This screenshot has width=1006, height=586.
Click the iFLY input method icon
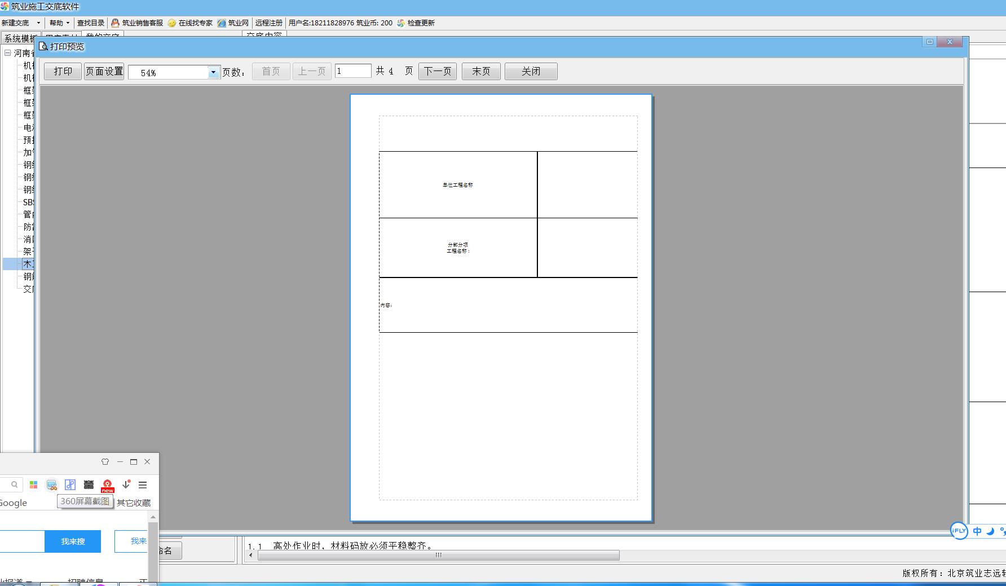[959, 531]
